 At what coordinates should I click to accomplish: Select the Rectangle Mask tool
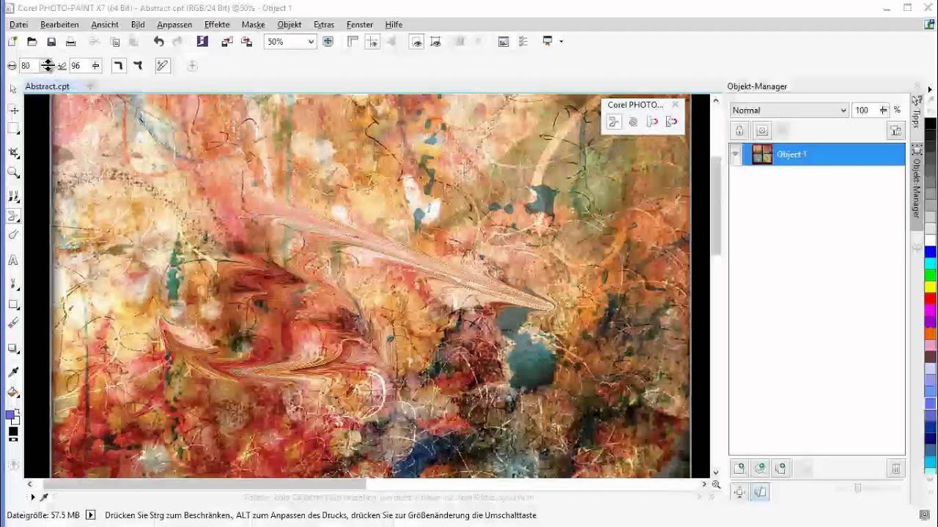[x=13, y=129]
